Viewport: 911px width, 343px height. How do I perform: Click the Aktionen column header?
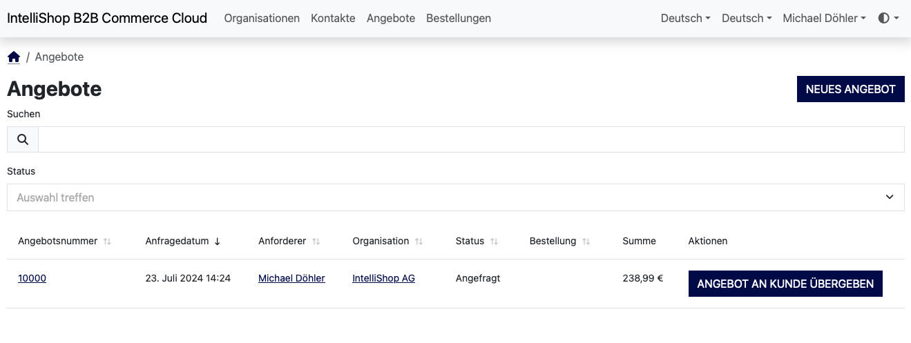pyautogui.click(x=708, y=241)
